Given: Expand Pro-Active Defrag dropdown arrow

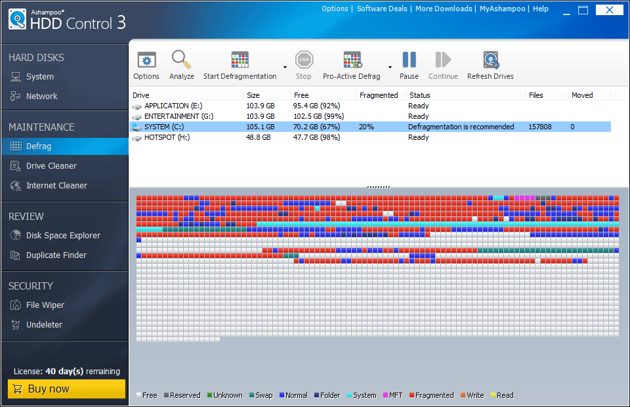Looking at the screenshot, I should coord(390,67).
